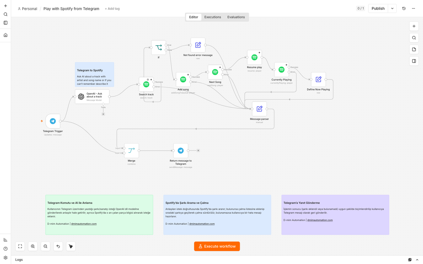Select the Define Now Playing node
Viewport: 423px width, 264px height.
pos(318,80)
